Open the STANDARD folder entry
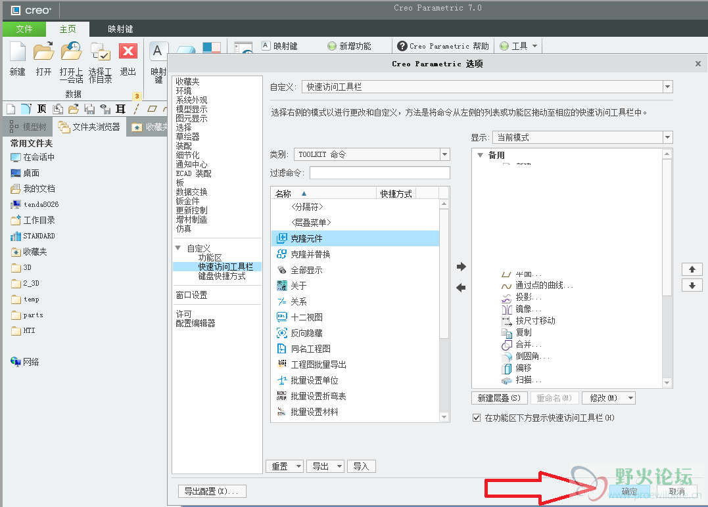 pyautogui.click(x=32, y=236)
